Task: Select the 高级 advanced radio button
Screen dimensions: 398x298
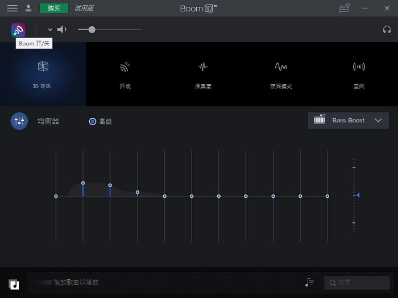Action: (93, 122)
